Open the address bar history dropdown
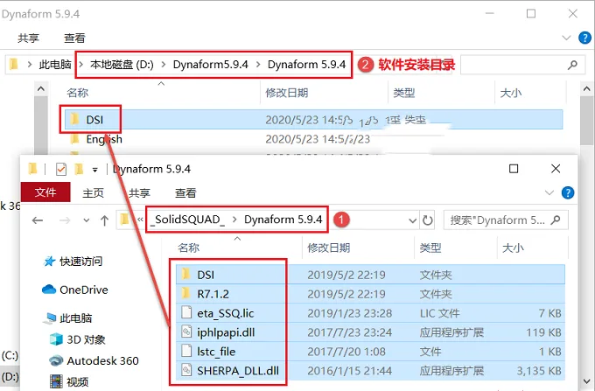 (412, 220)
